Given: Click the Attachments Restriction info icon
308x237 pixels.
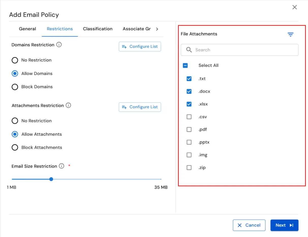Looking at the screenshot, I should (68, 105).
